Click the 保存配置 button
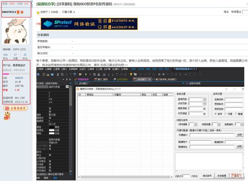 click(x=222, y=176)
